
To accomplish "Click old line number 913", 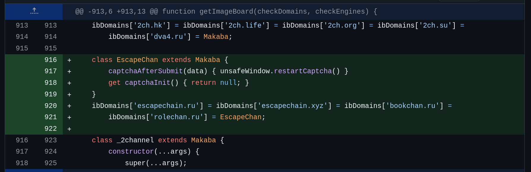I will tap(22, 26).
